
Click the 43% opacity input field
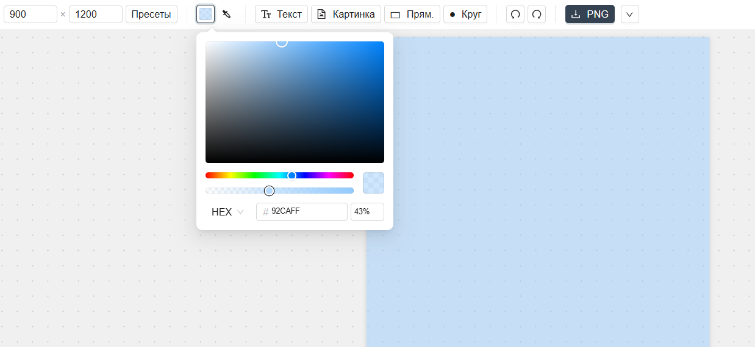(x=367, y=212)
